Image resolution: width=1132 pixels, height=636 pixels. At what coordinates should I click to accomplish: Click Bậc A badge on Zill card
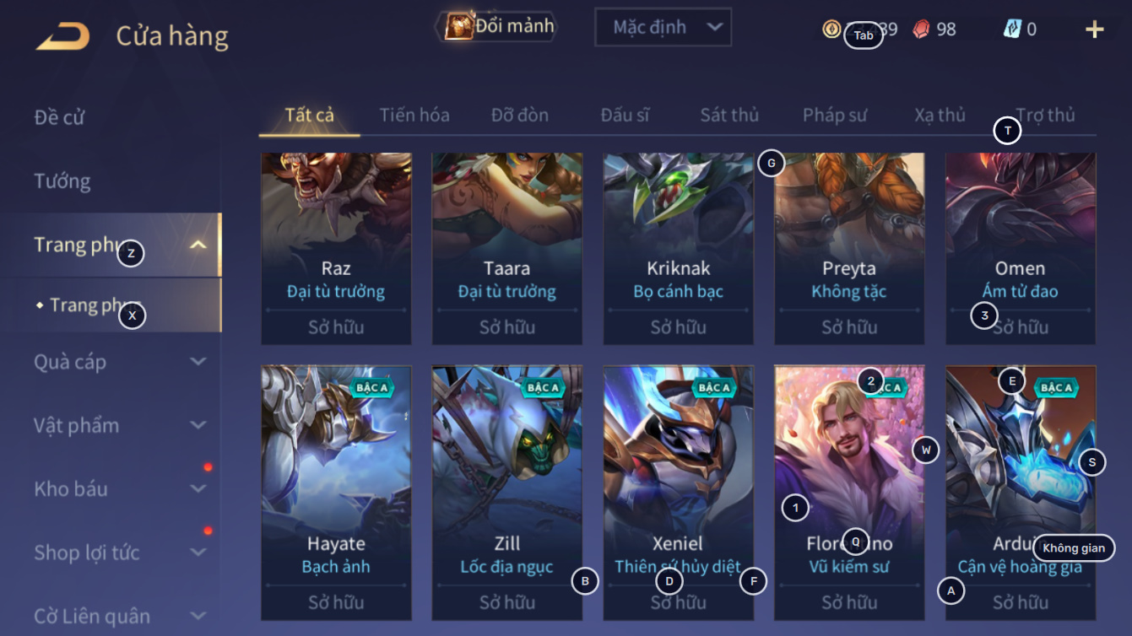point(544,387)
